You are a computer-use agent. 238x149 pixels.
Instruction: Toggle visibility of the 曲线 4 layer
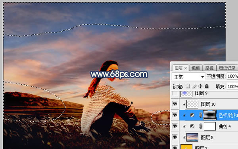click(175, 126)
